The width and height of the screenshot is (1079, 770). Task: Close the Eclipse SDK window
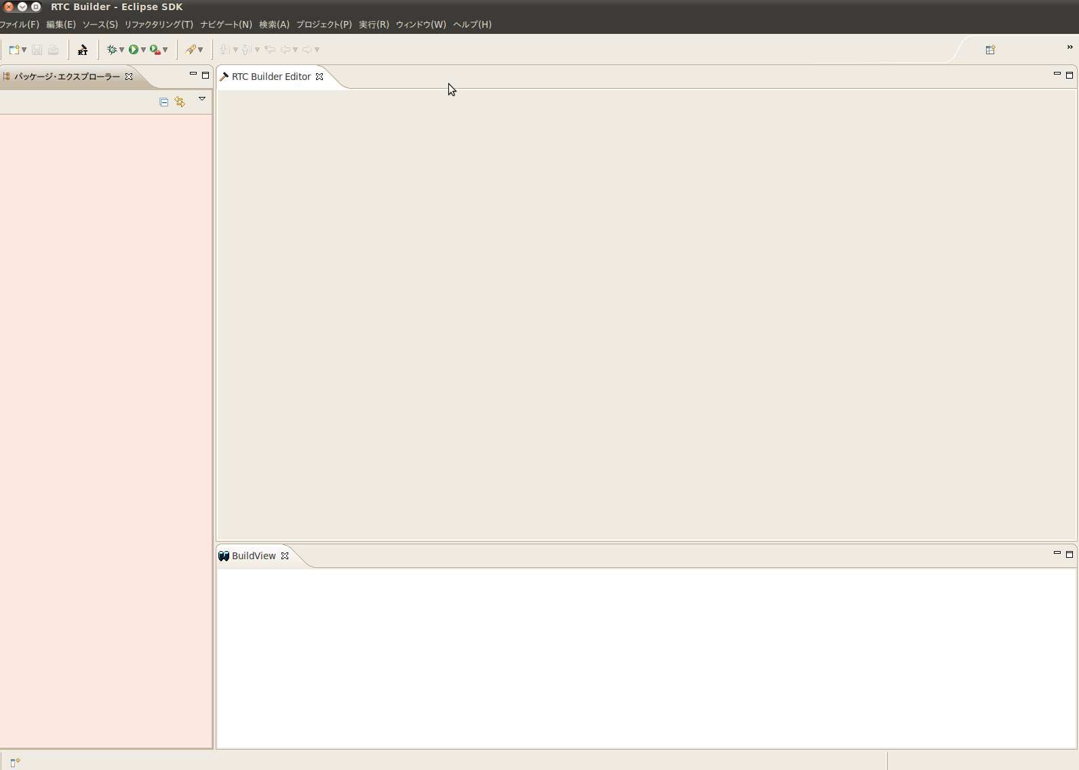[9, 7]
